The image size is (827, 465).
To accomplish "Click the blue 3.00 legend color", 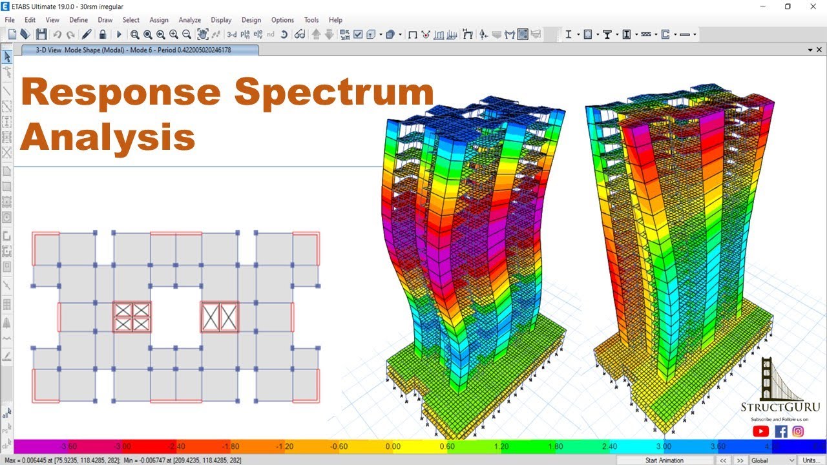I will click(664, 446).
